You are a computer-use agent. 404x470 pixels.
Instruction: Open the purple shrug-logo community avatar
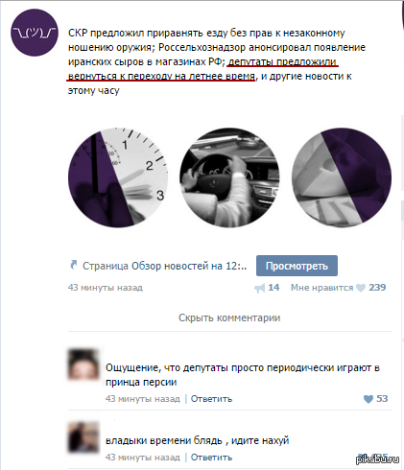click(x=35, y=33)
